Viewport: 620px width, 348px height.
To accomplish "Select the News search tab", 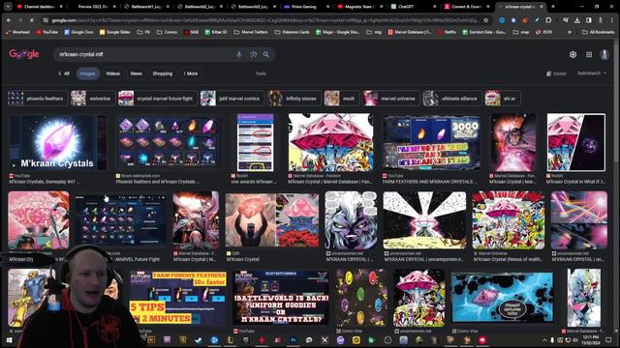I will [x=136, y=73].
